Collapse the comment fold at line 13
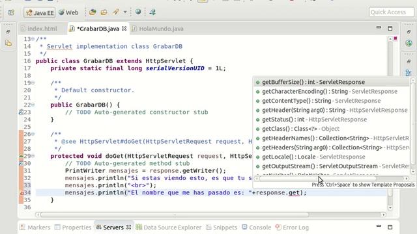Viewport: 417px width, 234px height. [33, 39]
